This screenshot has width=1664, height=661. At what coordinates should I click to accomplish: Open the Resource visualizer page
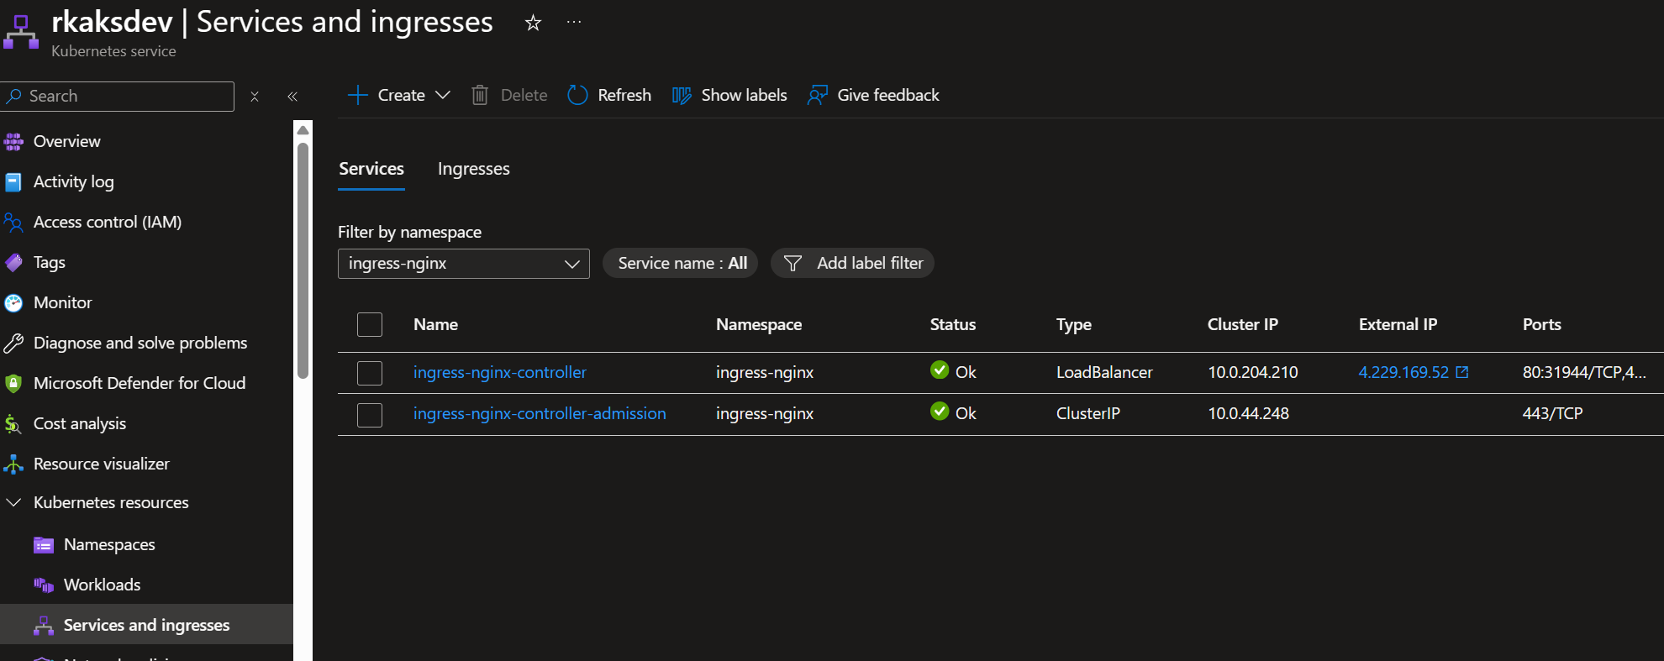point(101,464)
